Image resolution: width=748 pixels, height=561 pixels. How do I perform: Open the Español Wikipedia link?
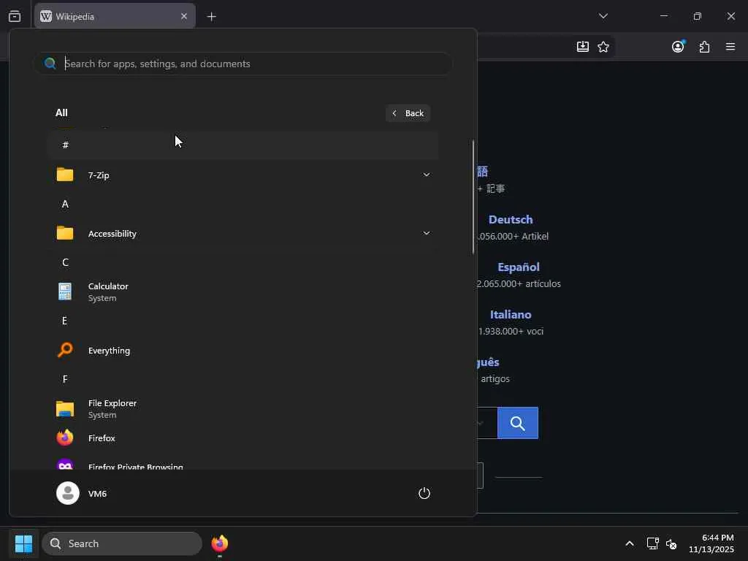pos(519,267)
